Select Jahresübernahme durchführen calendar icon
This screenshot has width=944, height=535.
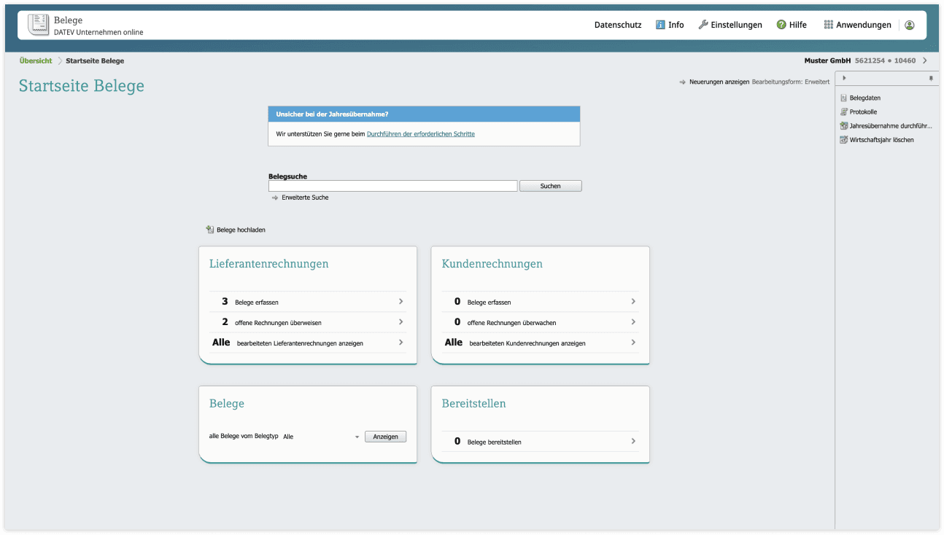842,125
